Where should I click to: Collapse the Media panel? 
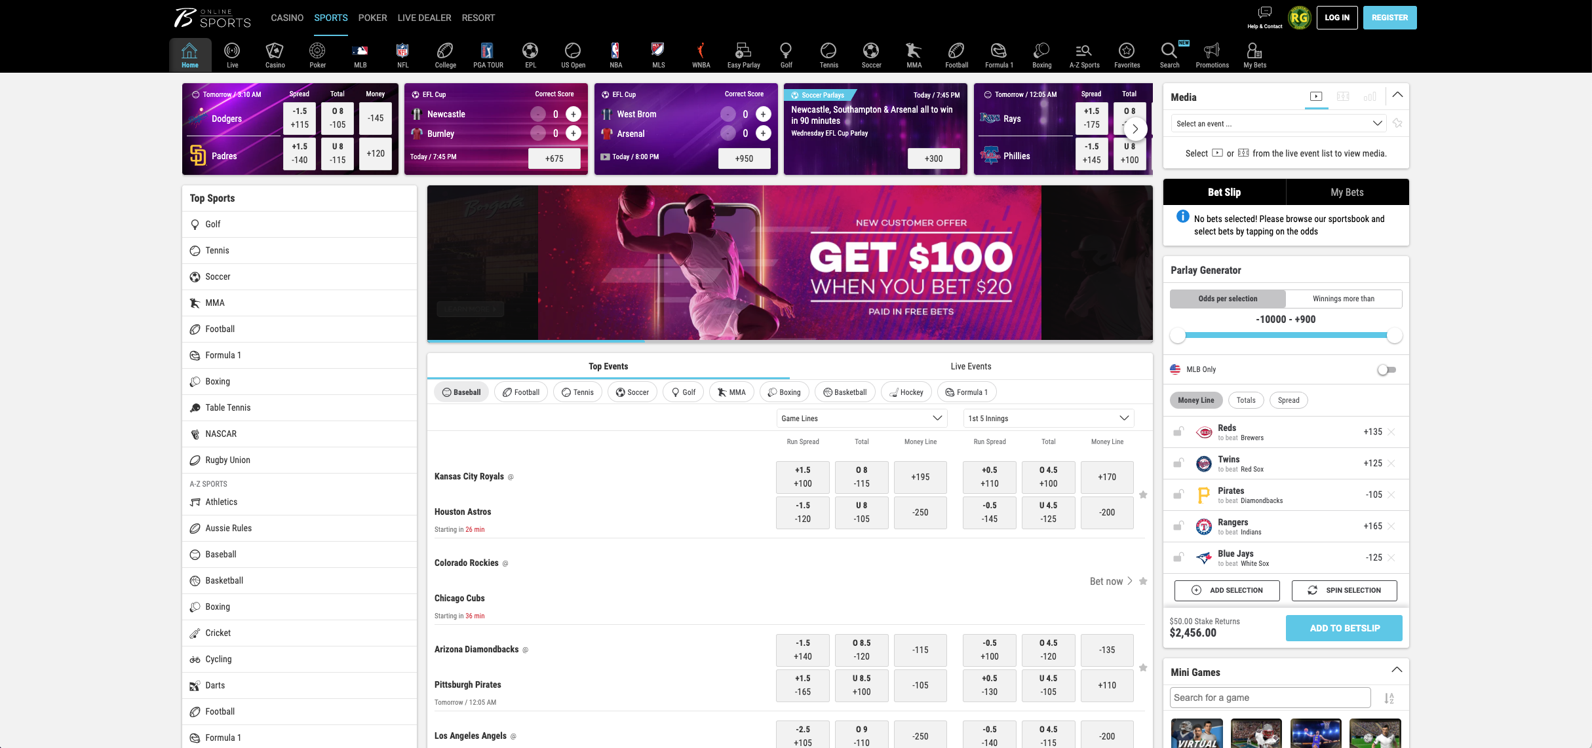click(x=1397, y=96)
